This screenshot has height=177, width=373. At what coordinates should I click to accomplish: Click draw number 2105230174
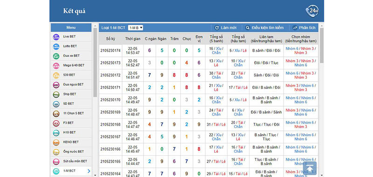click(111, 51)
